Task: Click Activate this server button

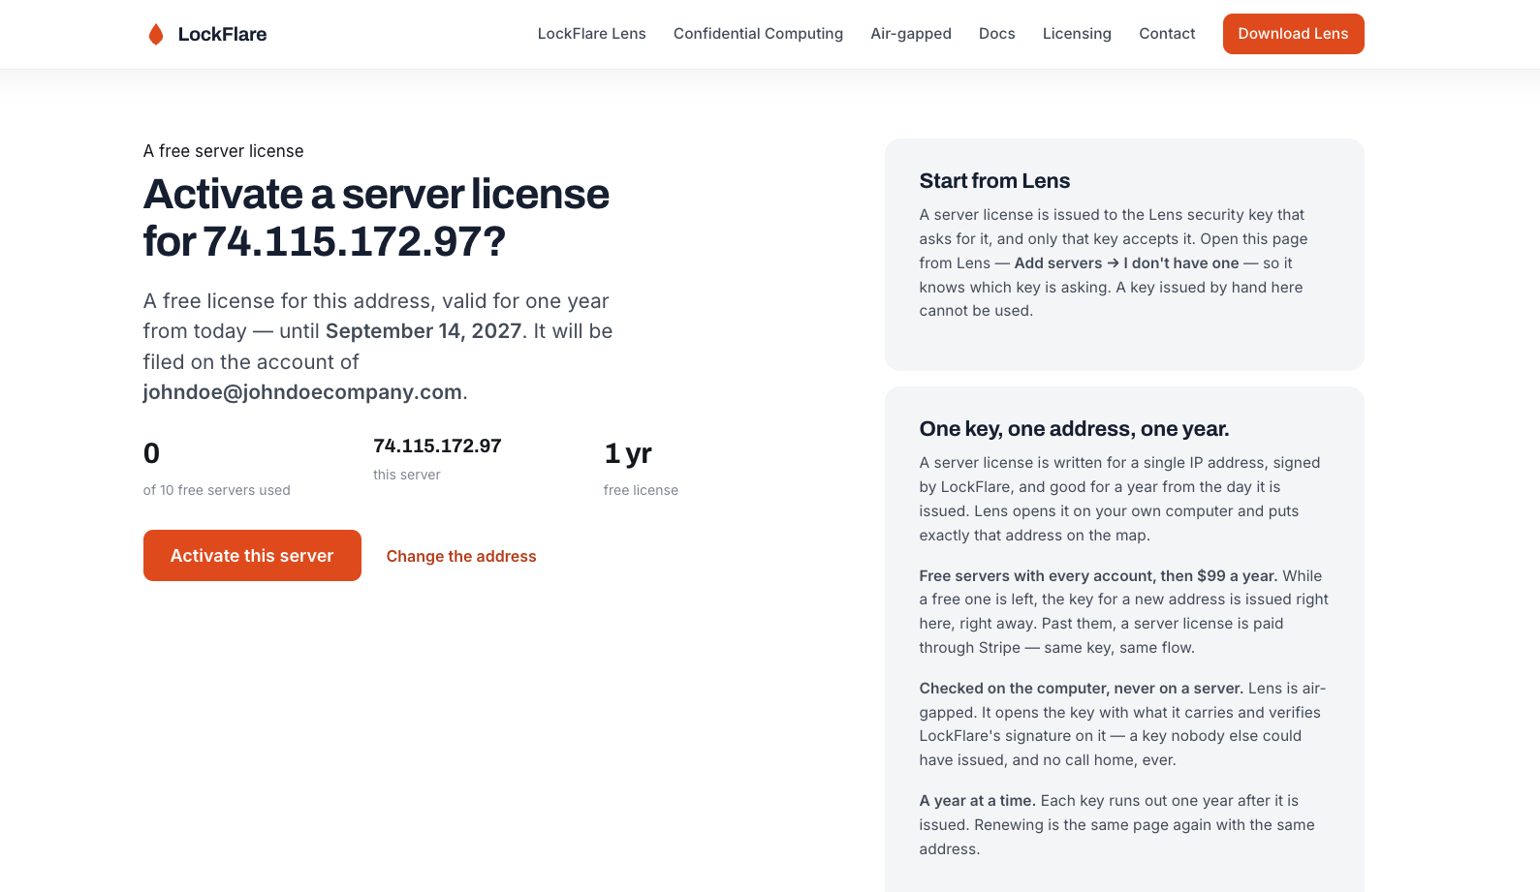Action: (x=252, y=556)
